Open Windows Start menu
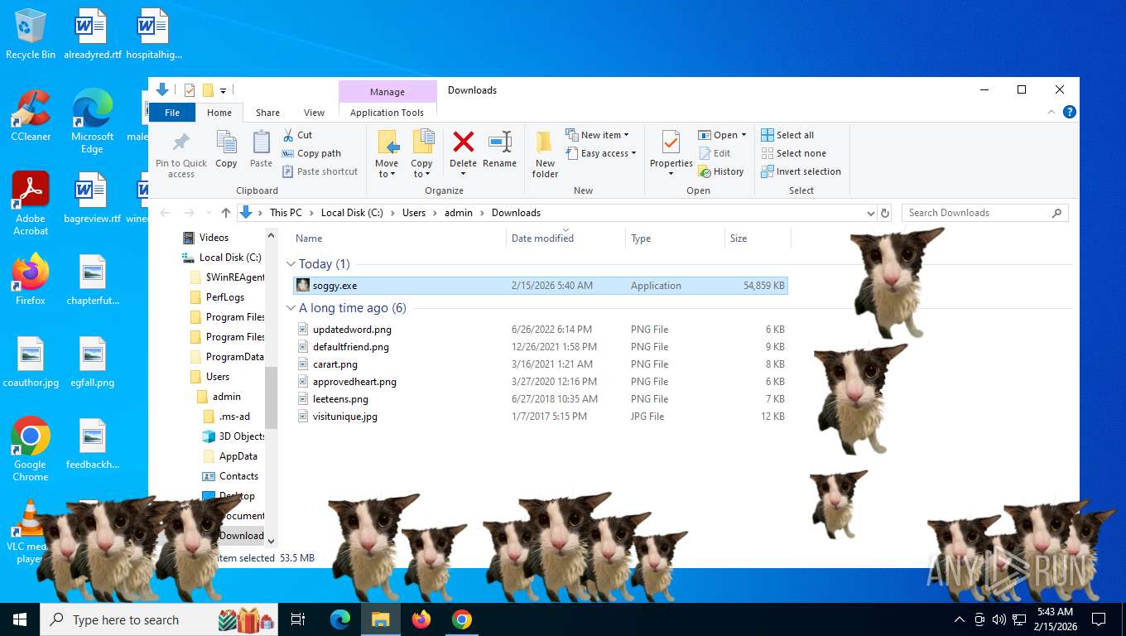Image resolution: width=1126 pixels, height=636 pixels. [x=20, y=619]
